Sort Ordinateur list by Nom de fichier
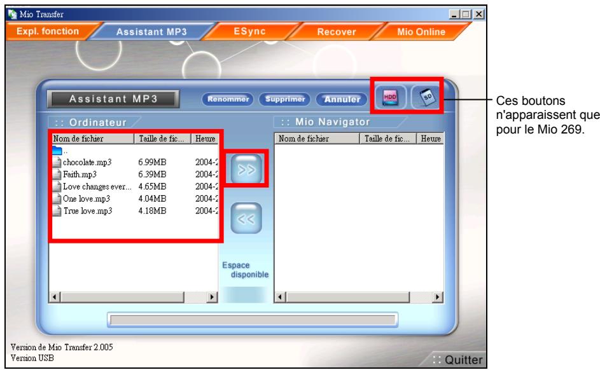Screen dimensions: 600x370 [92, 139]
